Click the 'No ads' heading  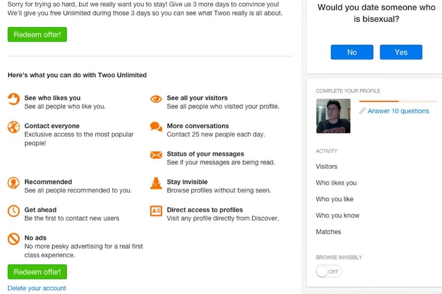click(x=35, y=238)
